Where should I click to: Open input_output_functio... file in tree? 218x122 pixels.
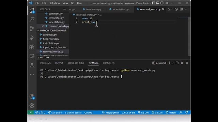point(55,47)
